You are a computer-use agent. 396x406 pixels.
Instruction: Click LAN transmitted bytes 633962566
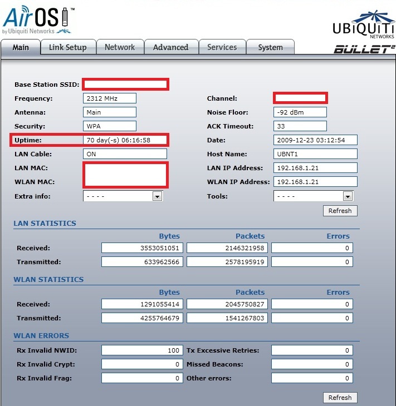coord(142,262)
